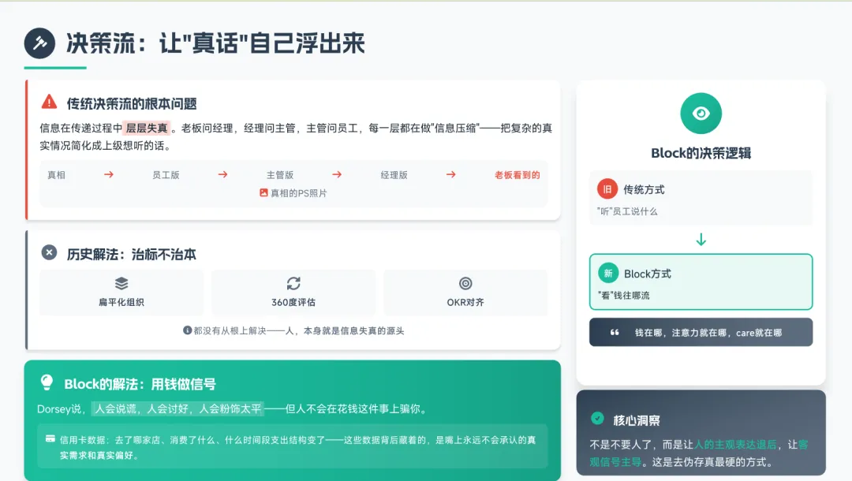Screen dimensions: 852x481
Task: Select the highlighted Block方式 box
Action: [x=701, y=282]
